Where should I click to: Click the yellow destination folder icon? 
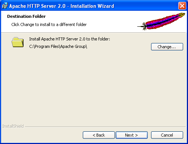click(x=18, y=42)
